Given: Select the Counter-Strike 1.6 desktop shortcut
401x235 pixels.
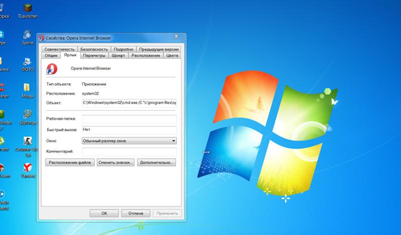Looking at the screenshot, I should [28, 147].
